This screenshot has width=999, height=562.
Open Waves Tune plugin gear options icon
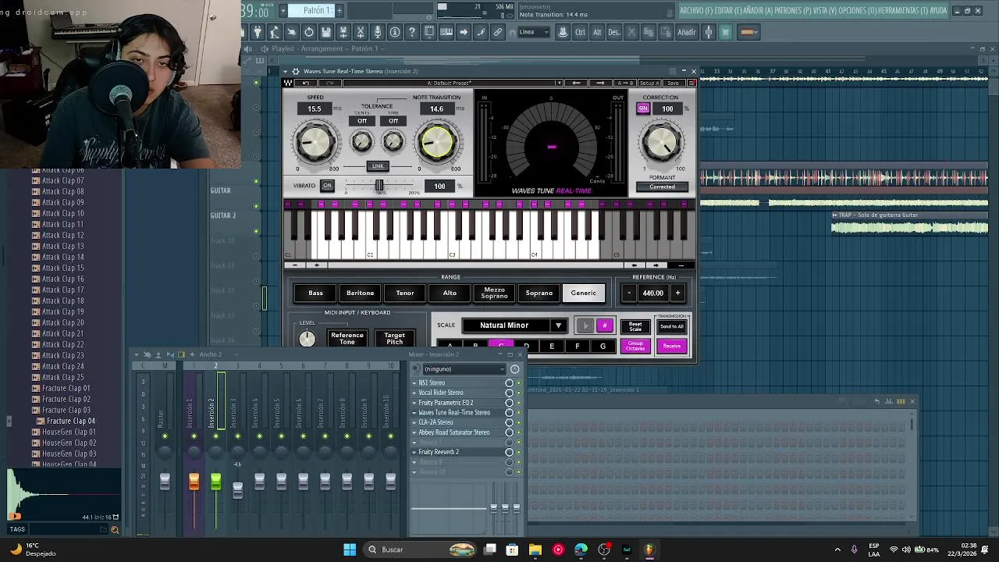click(296, 71)
